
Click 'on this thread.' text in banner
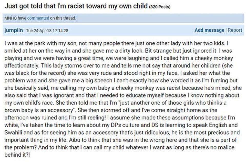point(63,18)
